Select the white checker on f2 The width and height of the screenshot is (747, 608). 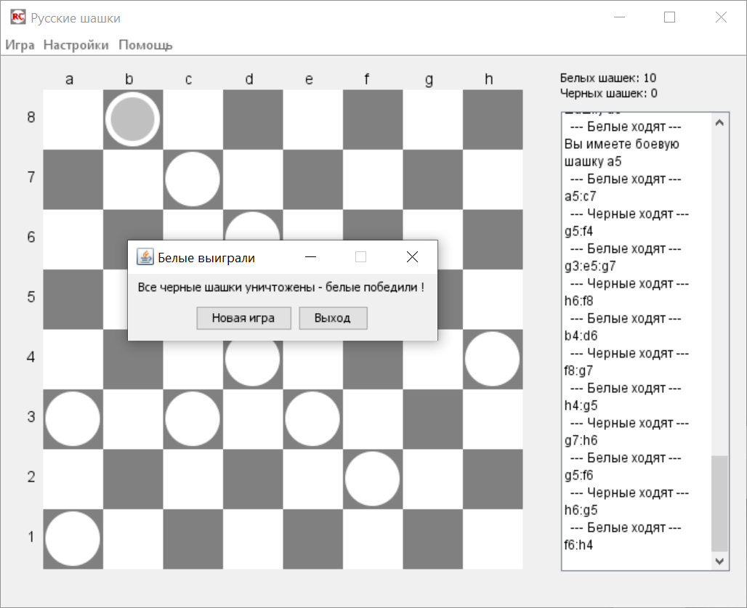372,479
